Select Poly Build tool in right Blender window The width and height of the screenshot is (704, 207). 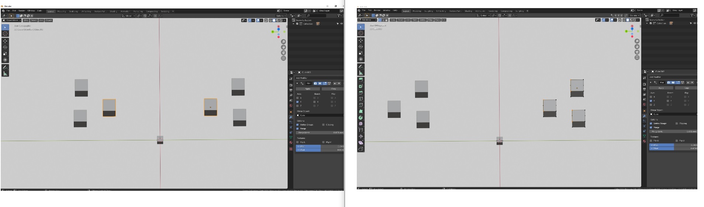361,111
